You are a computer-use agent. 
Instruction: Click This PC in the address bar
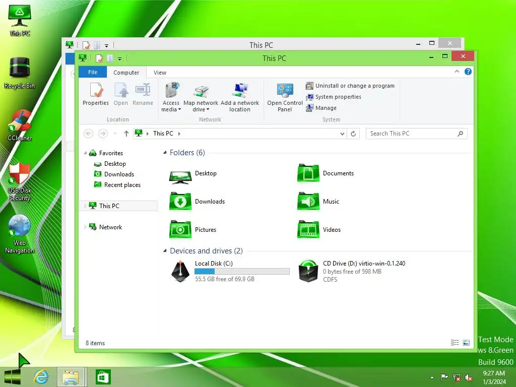(163, 133)
